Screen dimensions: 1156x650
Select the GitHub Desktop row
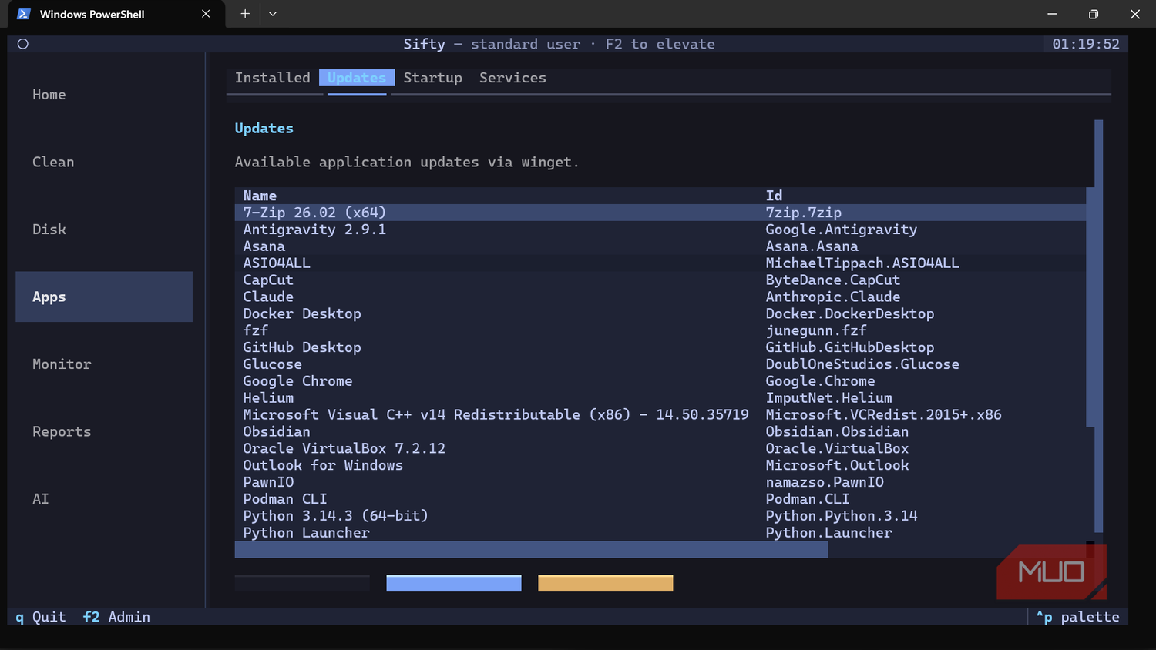click(x=660, y=347)
